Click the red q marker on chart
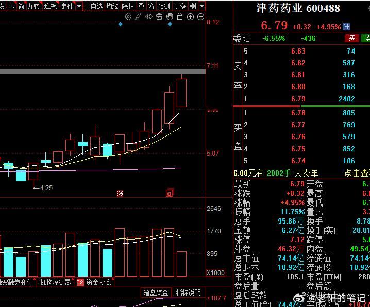Screen dimensions: 370x307 [170, 193]
